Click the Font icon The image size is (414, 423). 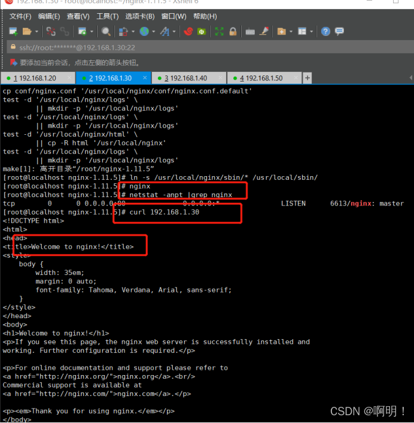[x=165, y=32]
